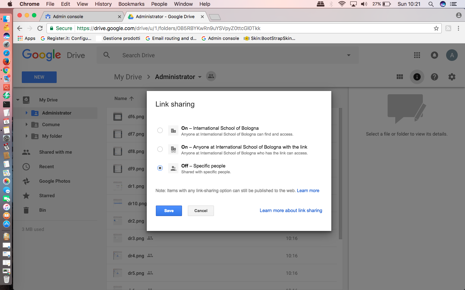Open search options dropdown arrow
465x290 pixels.
349,55
